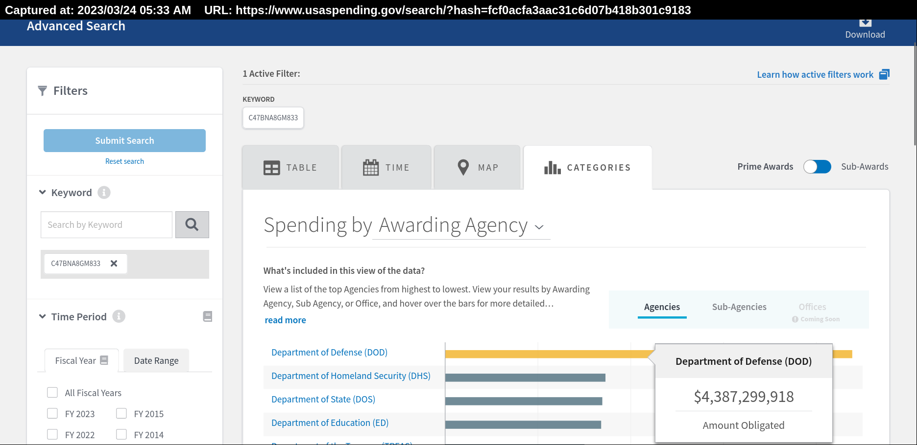Viewport: 917px width, 445px height.
Task: Click the Advanced Search heading
Action: click(76, 26)
